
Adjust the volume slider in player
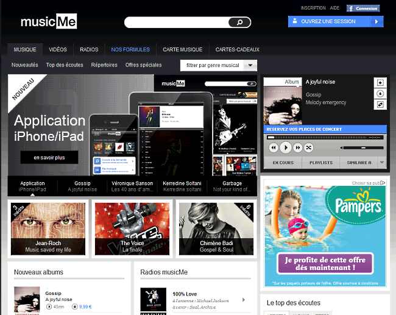[364, 148]
